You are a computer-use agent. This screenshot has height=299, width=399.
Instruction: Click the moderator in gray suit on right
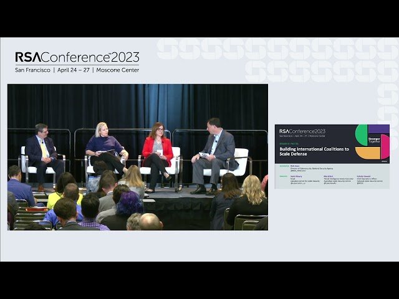pyautogui.click(x=214, y=156)
